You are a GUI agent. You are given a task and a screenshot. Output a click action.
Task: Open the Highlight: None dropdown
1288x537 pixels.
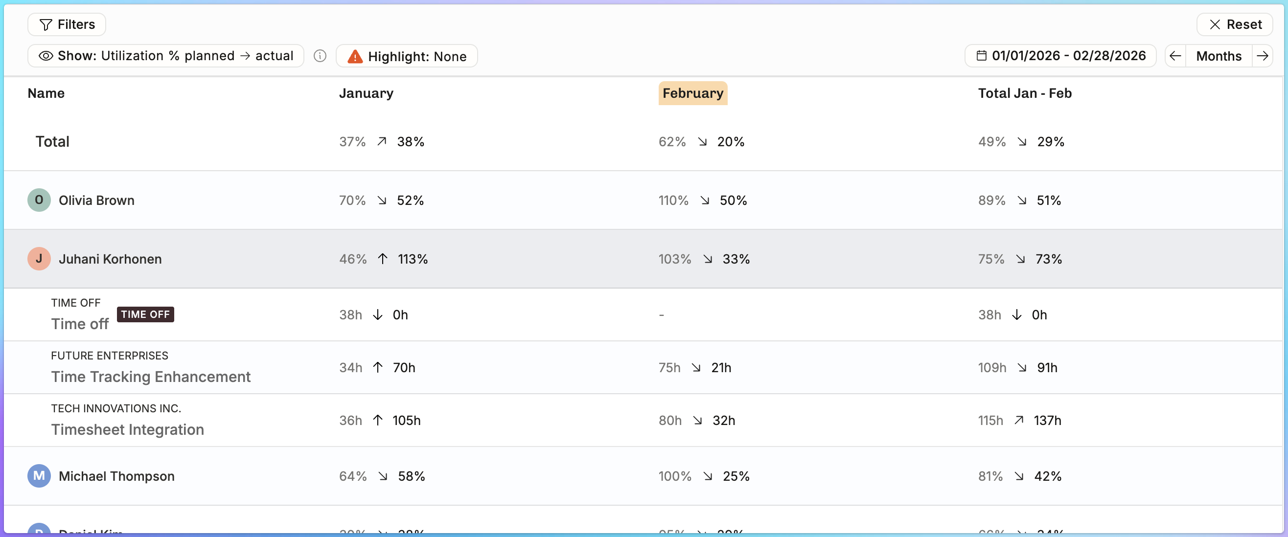tap(407, 56)
